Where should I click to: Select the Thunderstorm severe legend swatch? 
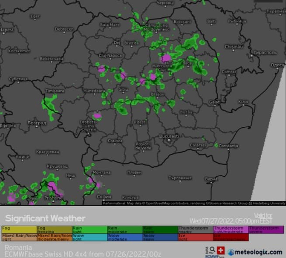pos(266,229)
